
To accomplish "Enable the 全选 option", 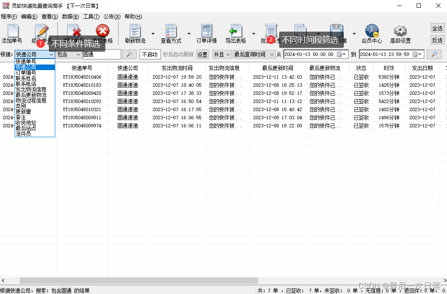I will [437, 28].
